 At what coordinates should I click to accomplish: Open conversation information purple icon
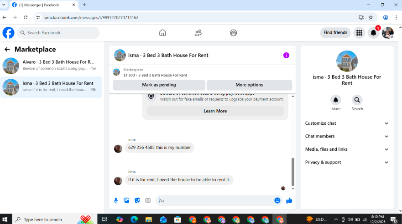pyautogui.click(x=286, y=55)
